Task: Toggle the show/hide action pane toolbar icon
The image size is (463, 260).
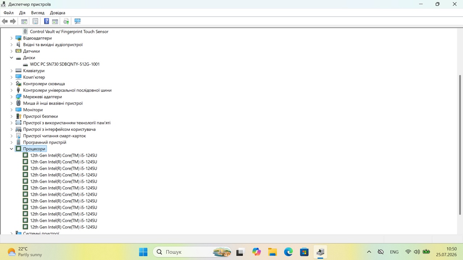Action: [x=55, y=21]
